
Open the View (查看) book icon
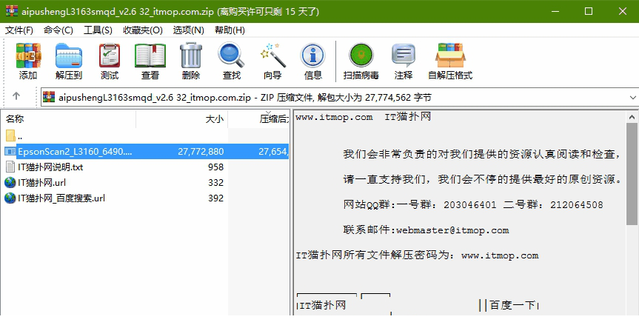tap(150, 56)
